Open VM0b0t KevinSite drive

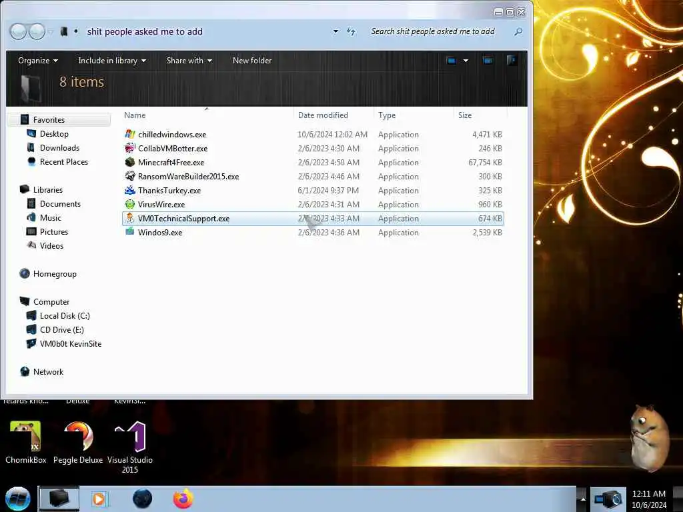point(71,343)
